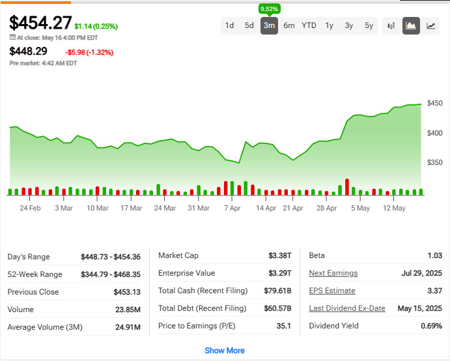Click the 31 Mar axis label
Image resolution: width=450 pixels, height=361 pixels.
[x=199, y=208]
